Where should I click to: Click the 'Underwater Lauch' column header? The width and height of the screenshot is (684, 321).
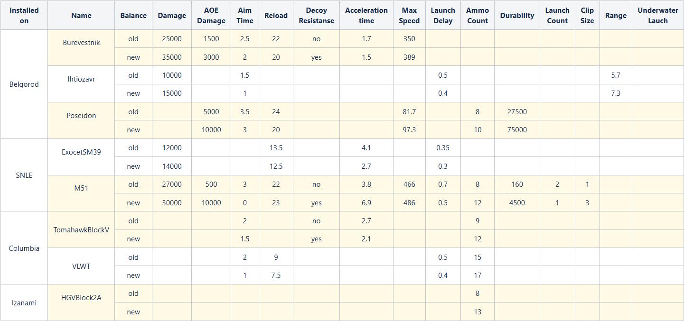(658, 15)
